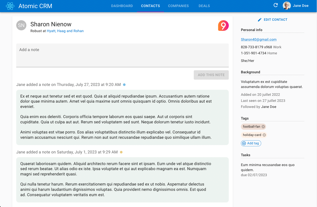Click the SN avatar initials circle
The width and height of the screenshot is (317, 207).
point(21,25)
